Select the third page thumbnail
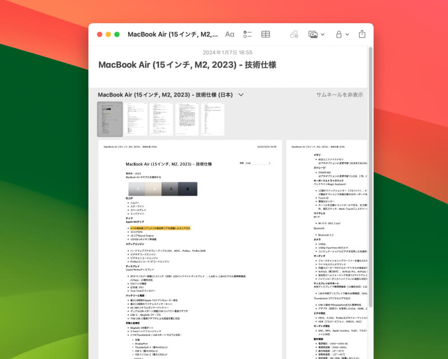The width and height of the screenshot is (448, 359). pos(162,118)
